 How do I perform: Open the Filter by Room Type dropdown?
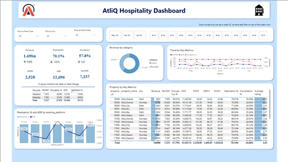28,36
